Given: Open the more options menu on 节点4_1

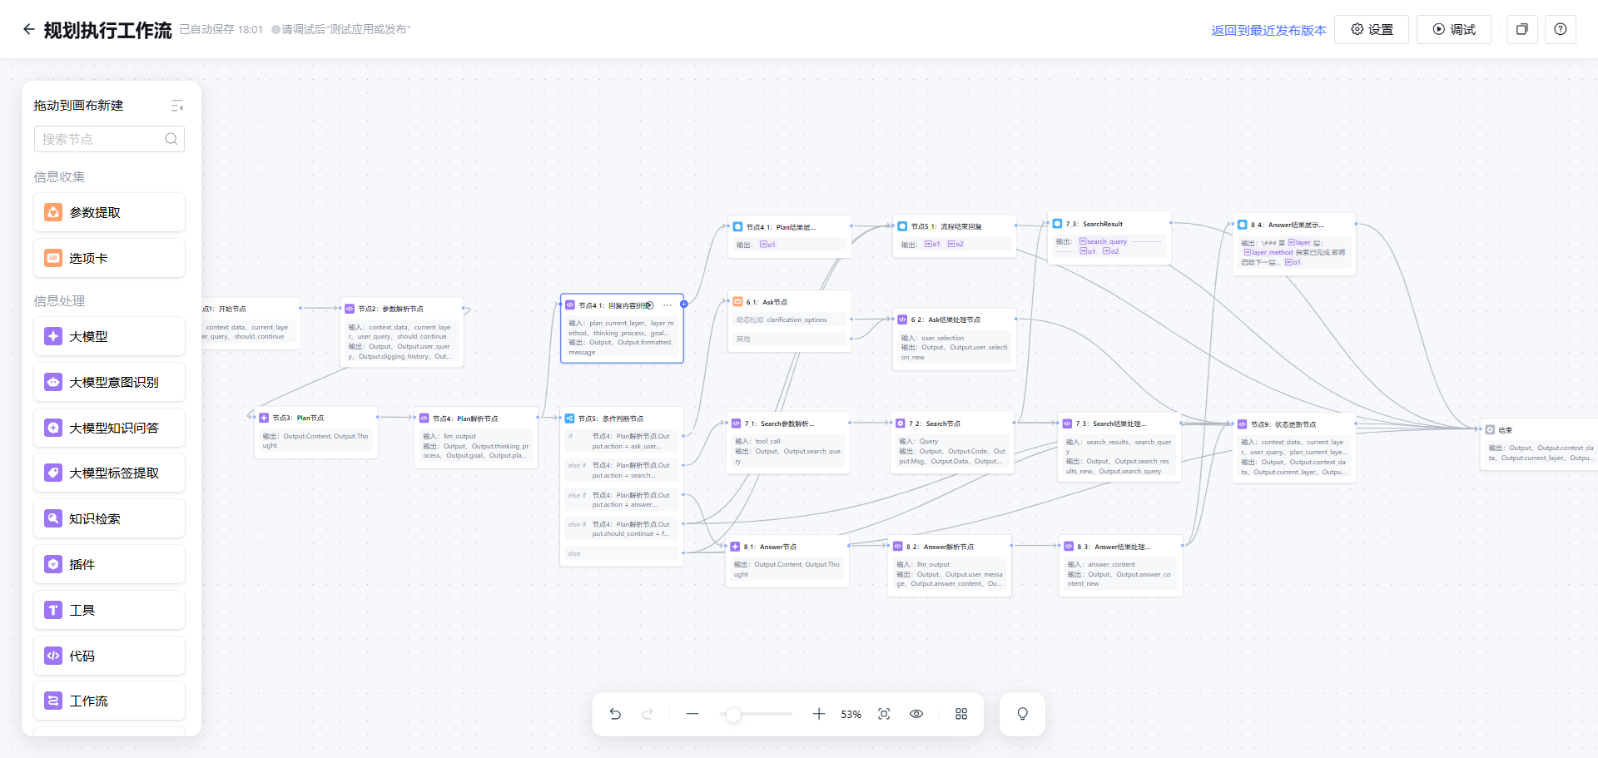Looking at the screenshot, I should 667,305.
